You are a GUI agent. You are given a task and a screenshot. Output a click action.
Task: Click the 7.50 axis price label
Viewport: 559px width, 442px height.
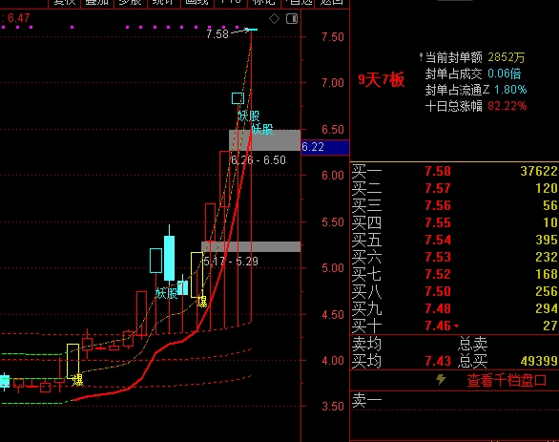[x=333, y=36]
